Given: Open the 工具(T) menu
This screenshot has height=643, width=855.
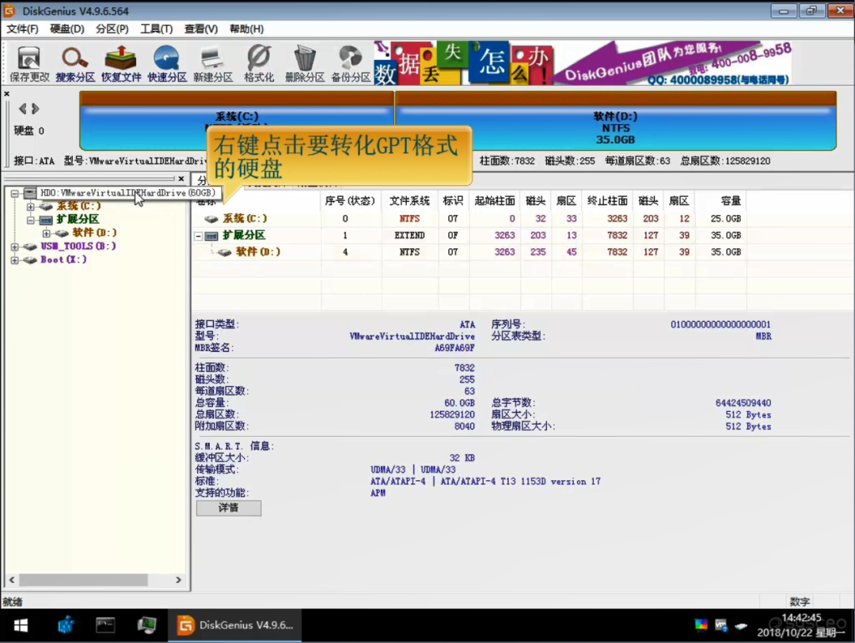Looking at the screenshot, I should 156,29.
